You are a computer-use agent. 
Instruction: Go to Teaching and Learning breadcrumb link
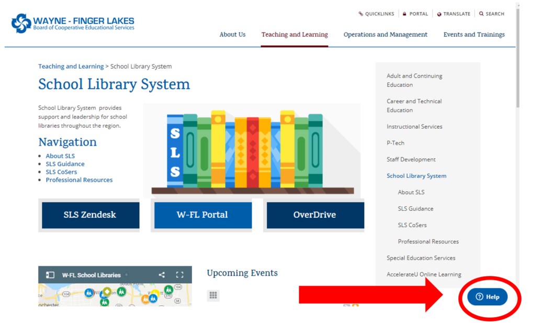tap(71, 66)
